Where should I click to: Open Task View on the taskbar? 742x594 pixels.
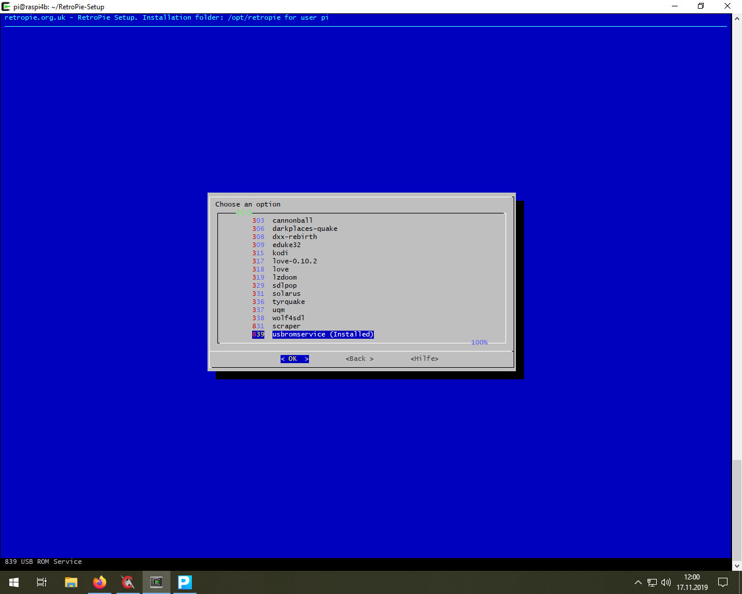tap(42, 582)
